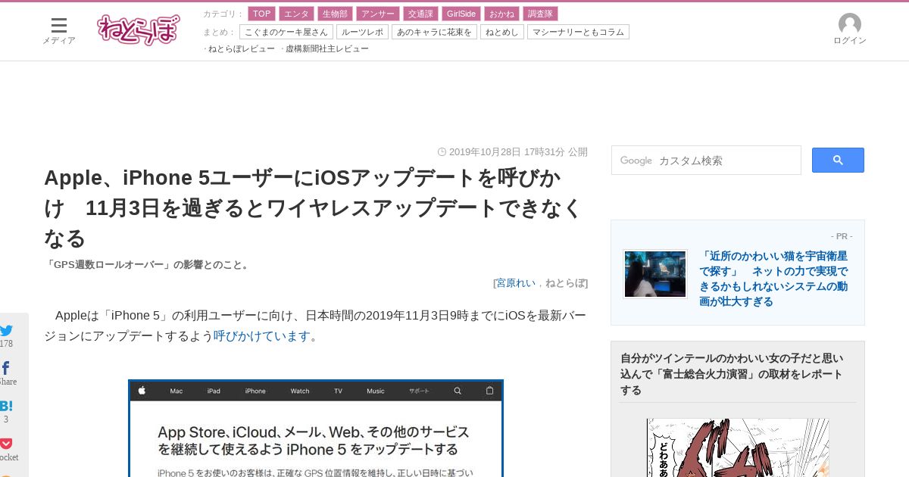Click the embedded Apple support page screenshot
The height and width of the screenshot is (477, 909).
coord(316,429)
